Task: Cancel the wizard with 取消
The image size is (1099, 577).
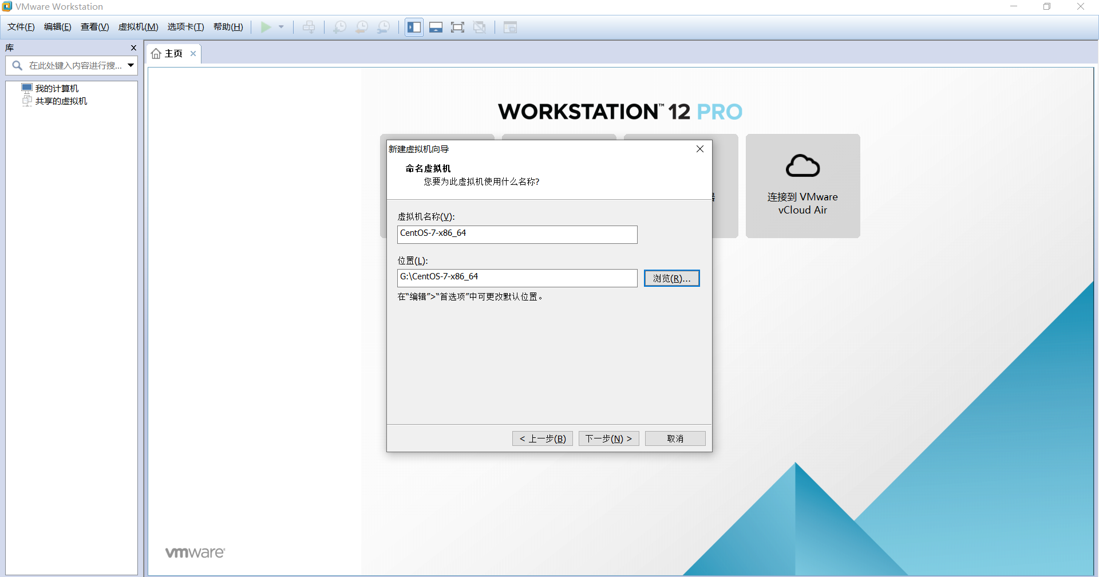Action: (675, 438)
